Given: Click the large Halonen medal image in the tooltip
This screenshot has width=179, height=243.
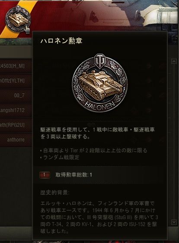Looking at the screenshot, I should coord(99,83).
